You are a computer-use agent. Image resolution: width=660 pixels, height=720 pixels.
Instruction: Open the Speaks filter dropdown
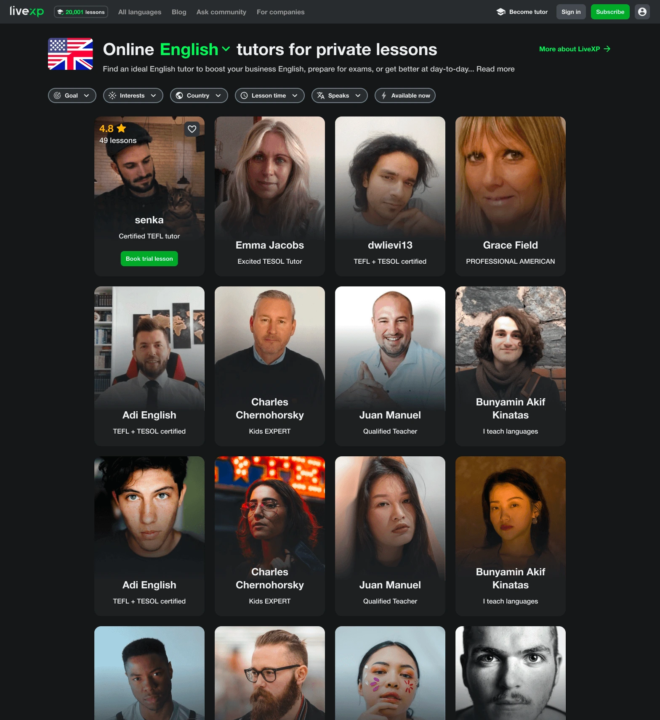pyautogui.click(x=339, y=95)
